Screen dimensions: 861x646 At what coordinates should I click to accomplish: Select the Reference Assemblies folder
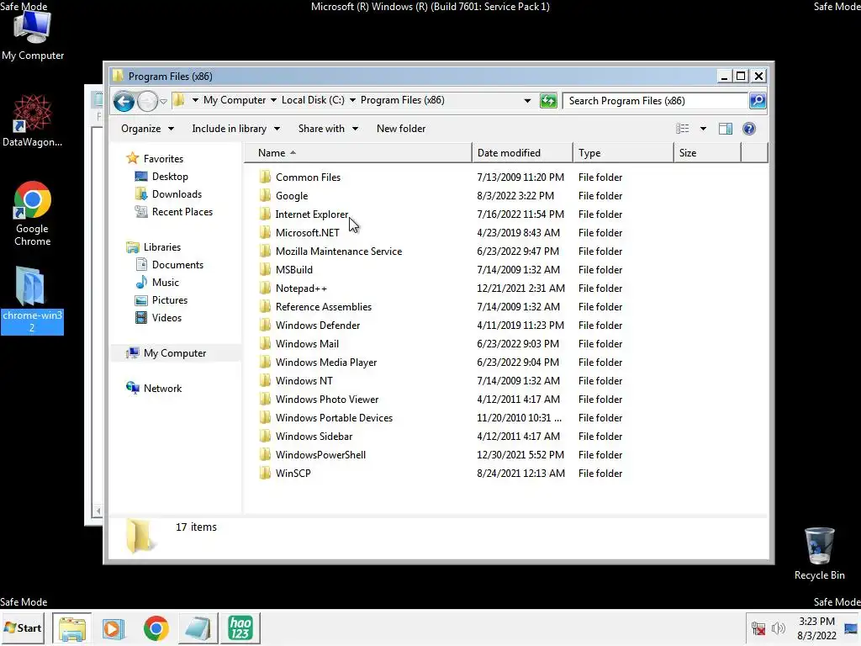(x=324, y=306)
